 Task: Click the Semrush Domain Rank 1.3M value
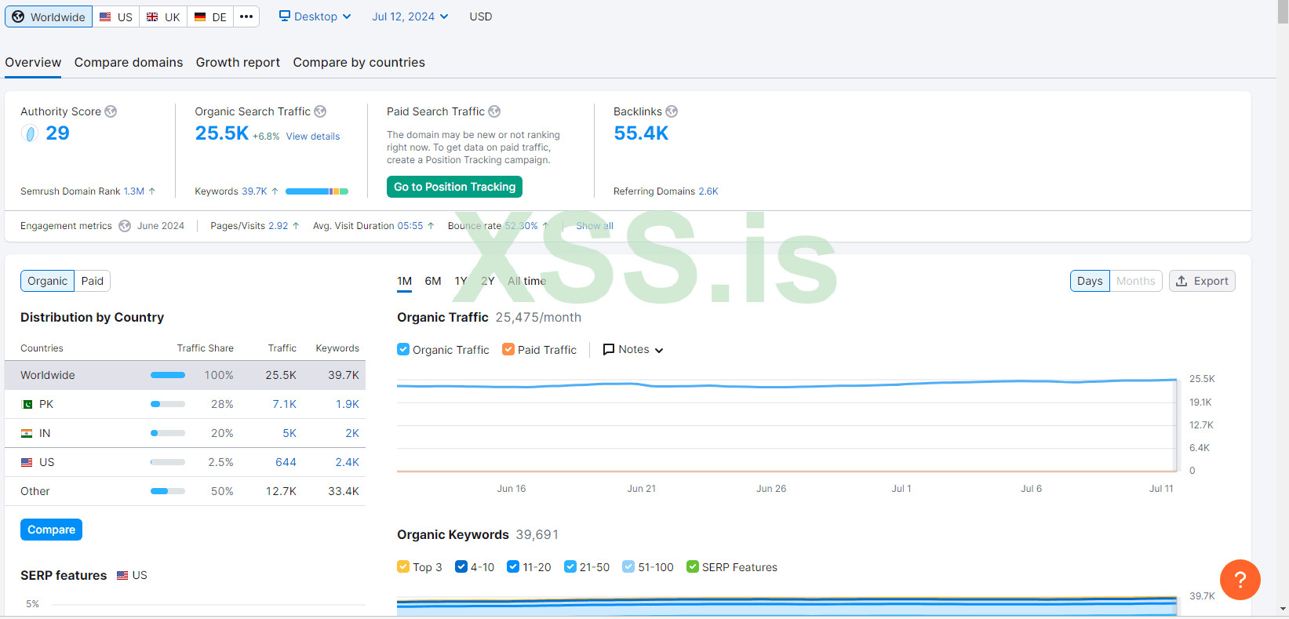coord(134,191)
